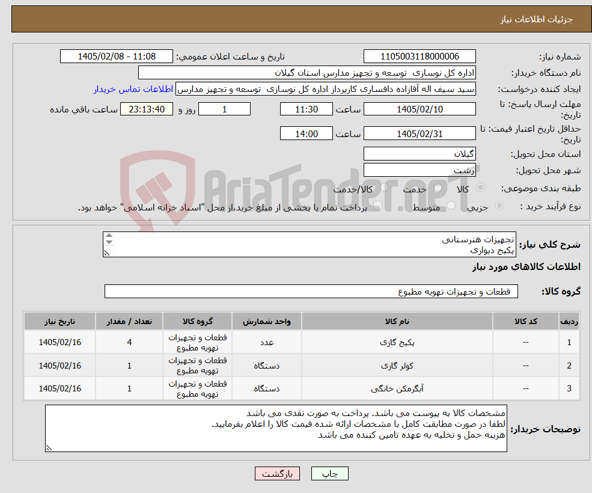
Task: Click the گروه کالا table column header
Action: pyautogui.click(x=198, y=321)
